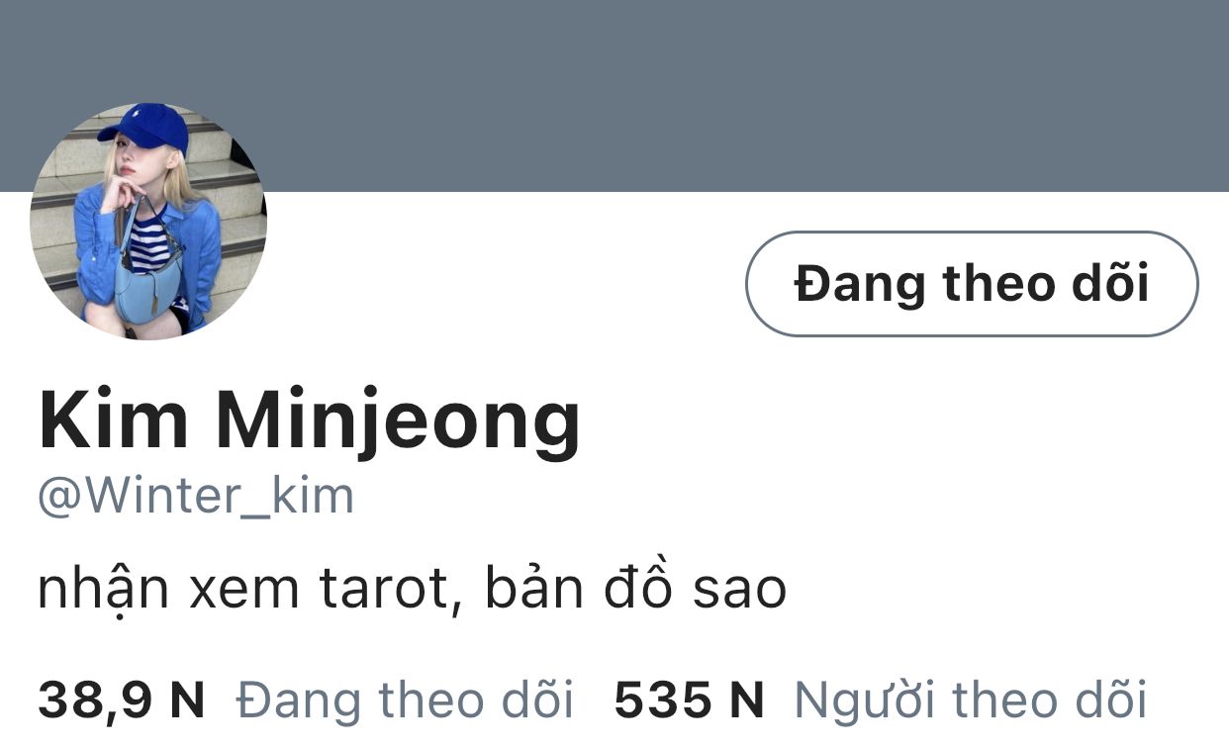Image resolution: width=1229 pixels, height=748 pixels.
Task: Open the 38,9 N following count
Action: (x=122, y=701)
